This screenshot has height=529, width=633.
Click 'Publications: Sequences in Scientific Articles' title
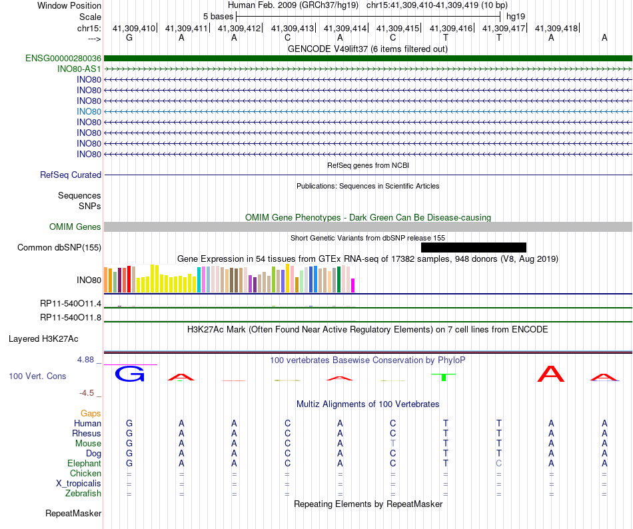(368, 186)
